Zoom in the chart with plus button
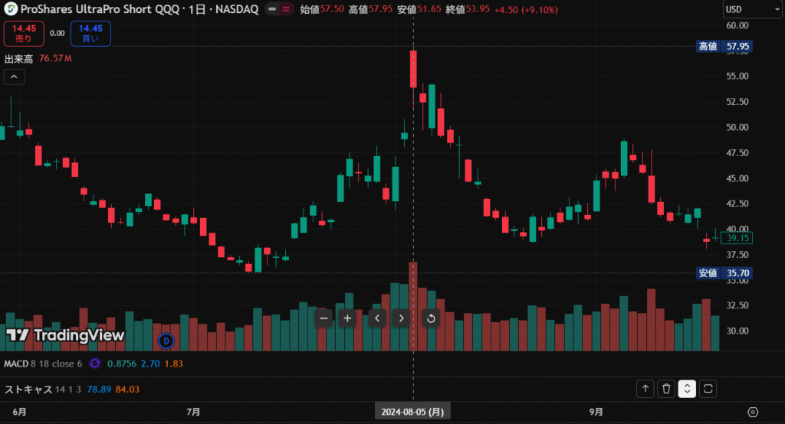The image size is (785, 424). point(347,318)
